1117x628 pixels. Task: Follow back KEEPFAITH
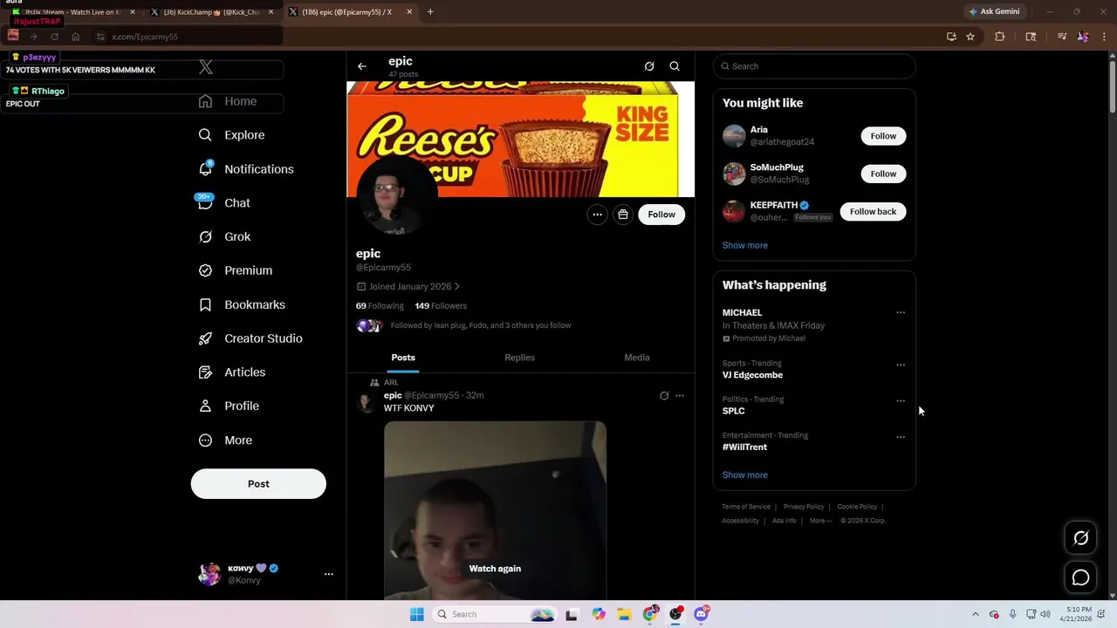873,212
